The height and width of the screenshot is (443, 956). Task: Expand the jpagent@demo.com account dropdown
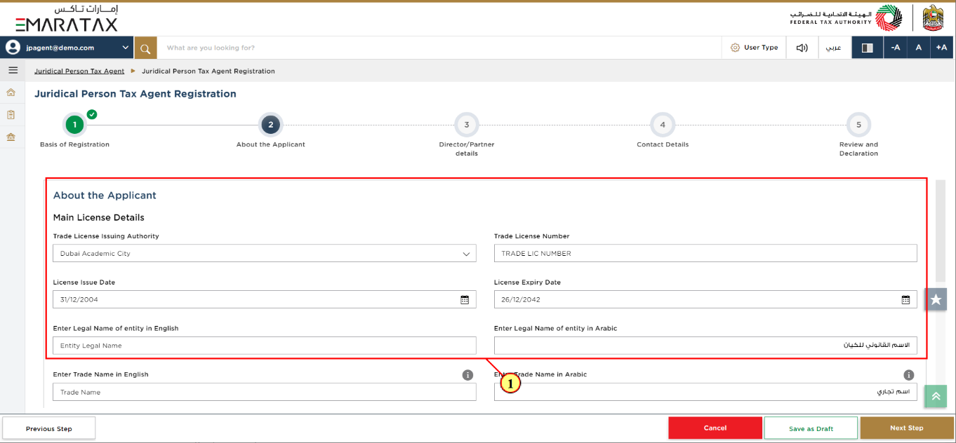[x=126, y=48]
